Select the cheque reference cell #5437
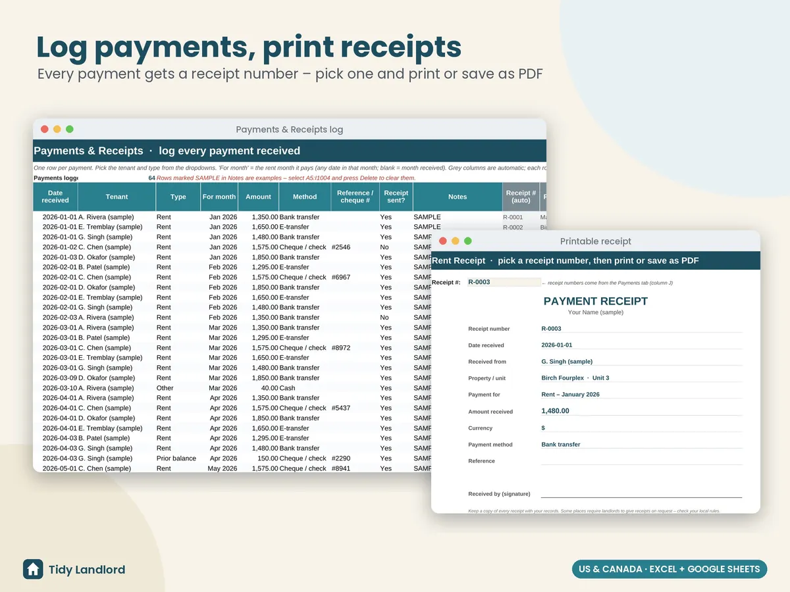The image size is (790, 592). (355, 408)
